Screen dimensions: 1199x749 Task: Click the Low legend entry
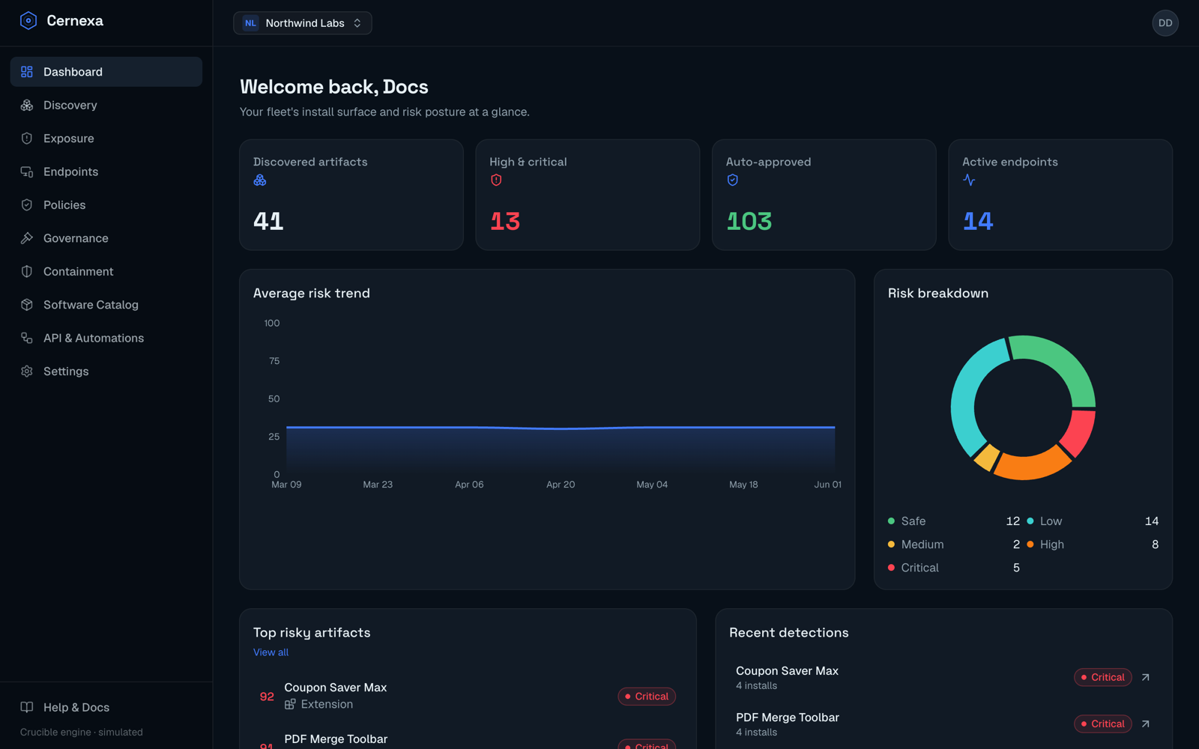[x=1093, y=521]
